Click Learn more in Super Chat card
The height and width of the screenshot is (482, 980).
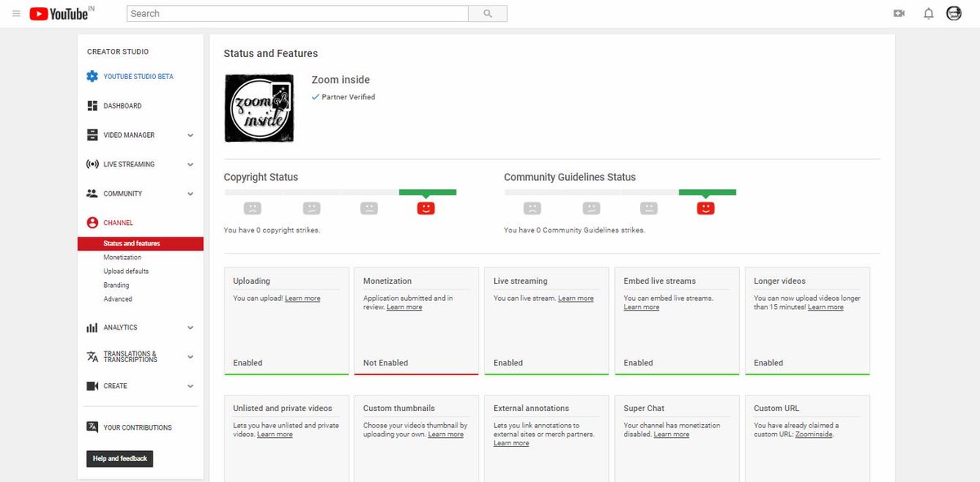(671, 435)
